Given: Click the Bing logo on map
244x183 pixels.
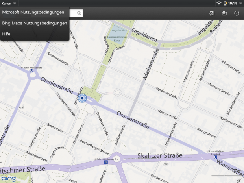Looking at the screenshot, I should tap(8, 179).
